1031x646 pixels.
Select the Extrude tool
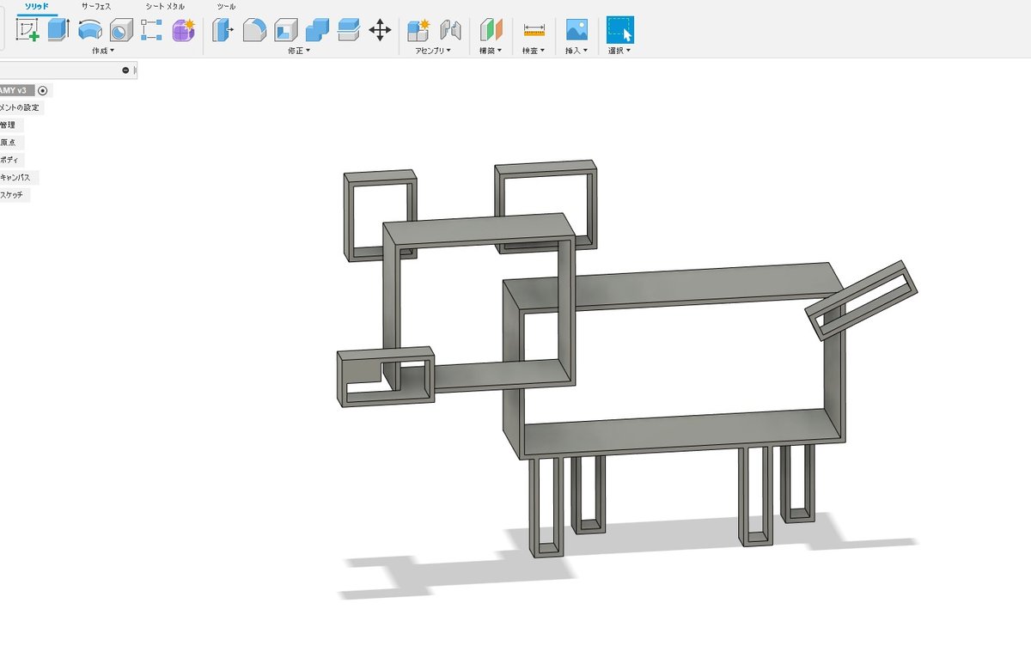click(x=58, y=30)
